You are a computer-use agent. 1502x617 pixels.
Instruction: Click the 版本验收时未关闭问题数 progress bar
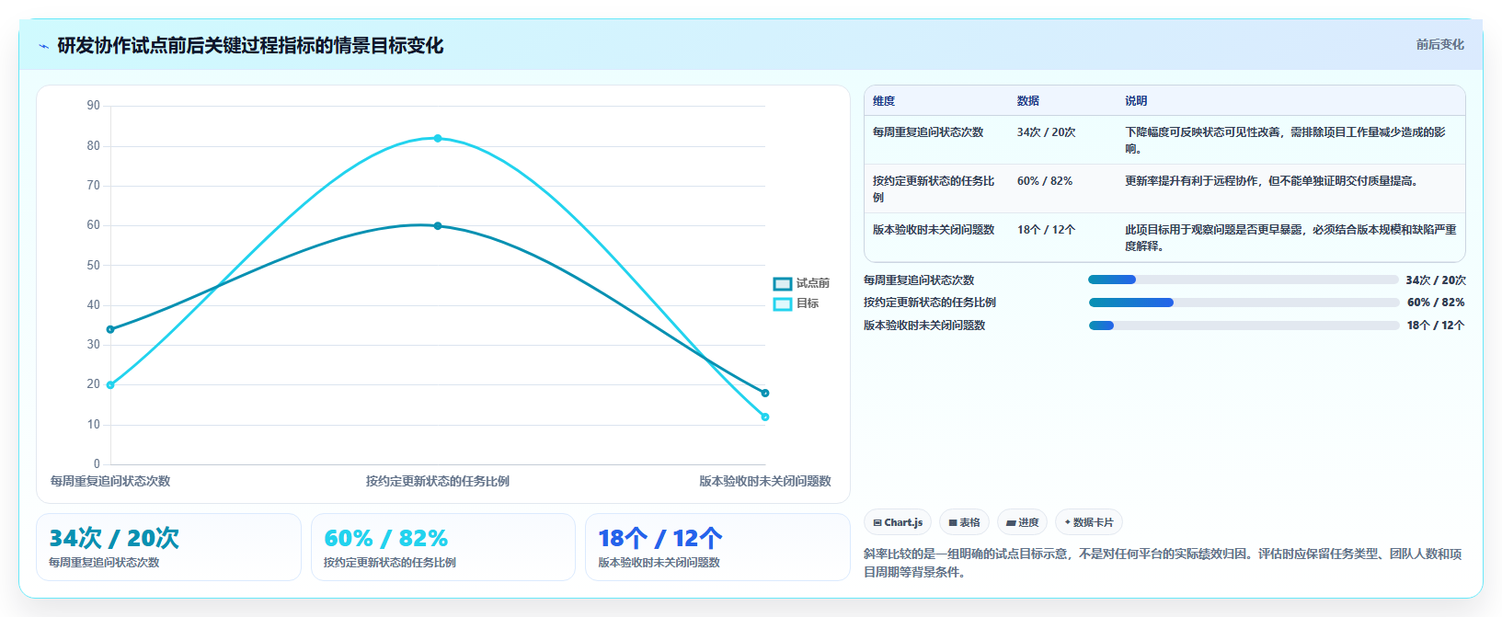[1244, 326]
